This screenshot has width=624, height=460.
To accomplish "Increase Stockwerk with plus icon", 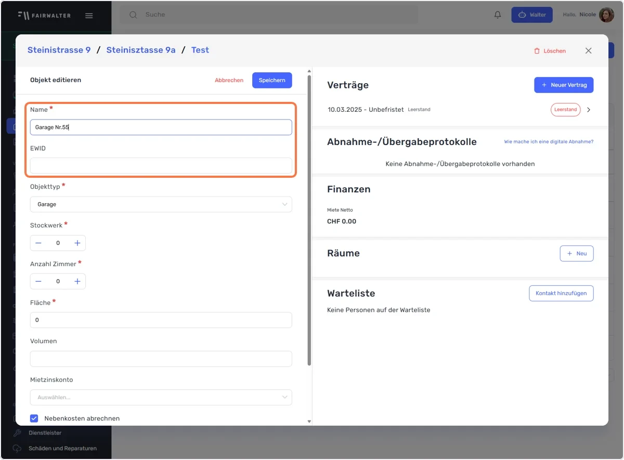I will click(77, 243).
